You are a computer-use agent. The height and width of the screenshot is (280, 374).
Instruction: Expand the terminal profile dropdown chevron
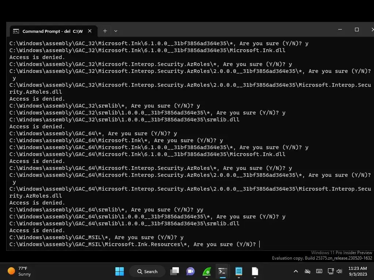click(116, 31)
